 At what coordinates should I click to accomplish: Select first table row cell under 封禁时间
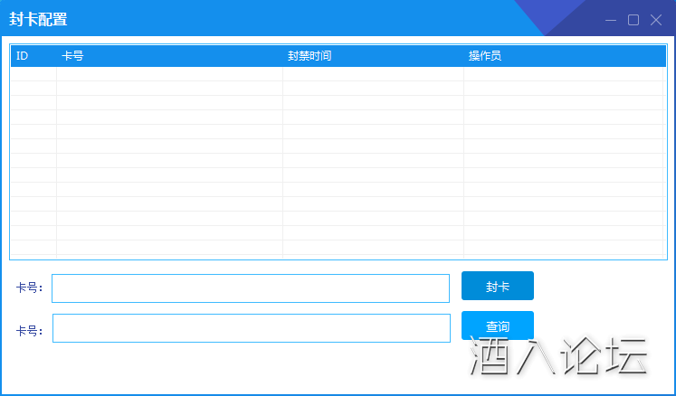(373, 74)
